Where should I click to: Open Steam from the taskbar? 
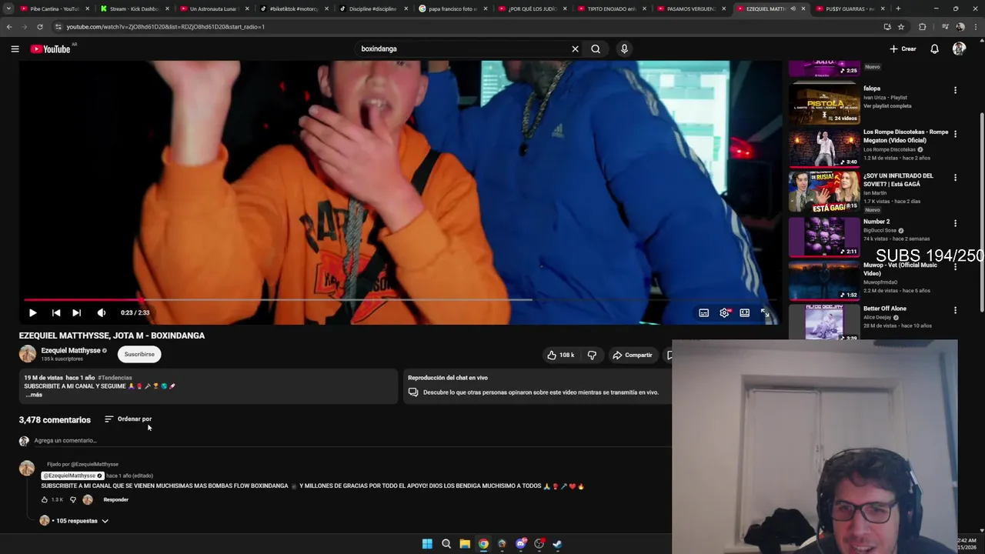pos(557,544)
